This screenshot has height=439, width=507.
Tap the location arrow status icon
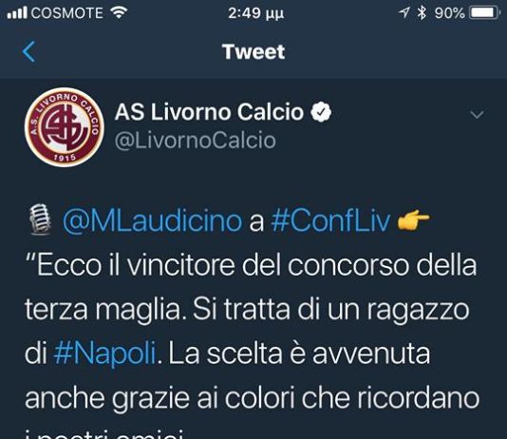point(404,12)
